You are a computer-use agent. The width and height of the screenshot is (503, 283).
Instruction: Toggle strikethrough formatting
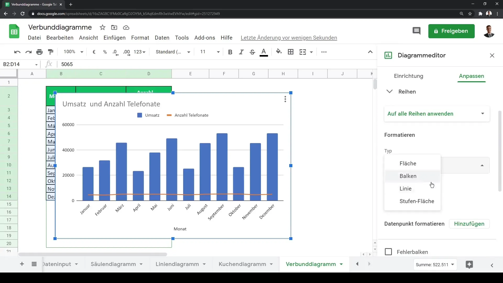[252, 52]
